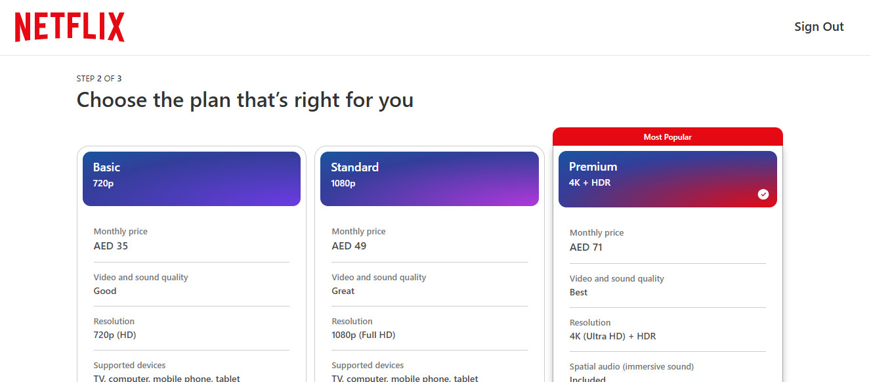Viewport: 871px width, 382px height.
Task: Select the Premium 4K + HDR plan header
Action: [668, 179]
